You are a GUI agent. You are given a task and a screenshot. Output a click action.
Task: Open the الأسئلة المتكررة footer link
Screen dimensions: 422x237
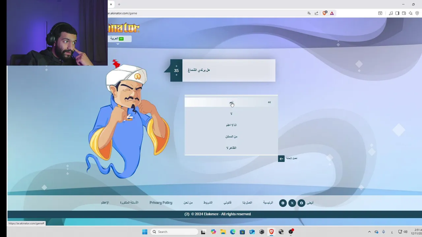tap(129, 202)
